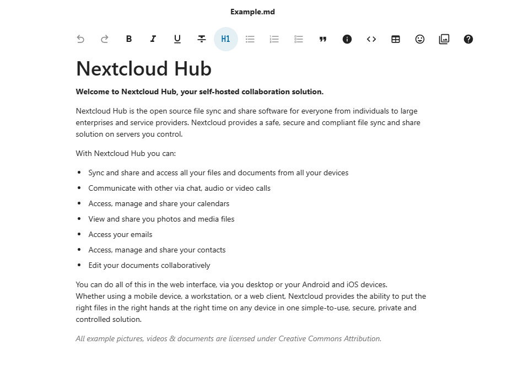Apply blockquote formatting

click(x=323, y=39)
